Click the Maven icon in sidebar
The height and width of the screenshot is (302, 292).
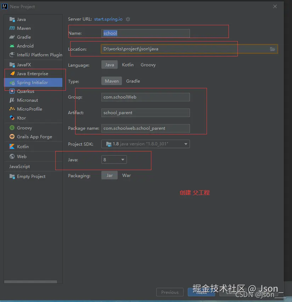12,28
